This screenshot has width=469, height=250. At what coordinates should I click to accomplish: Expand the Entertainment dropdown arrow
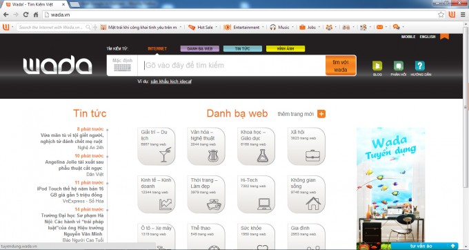tap(263, 27)
